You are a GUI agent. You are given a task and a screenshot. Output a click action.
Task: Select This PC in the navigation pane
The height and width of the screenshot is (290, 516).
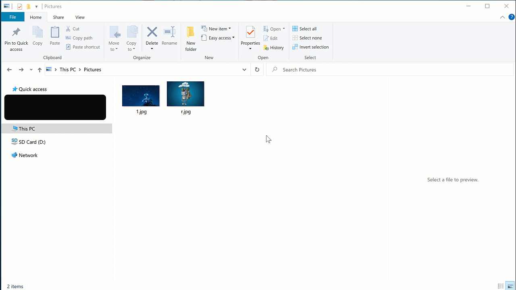[56, 128]
